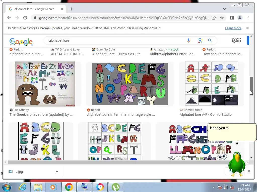
Task: Bookmark this tab with star icon
Action: [x=222, y=18]
